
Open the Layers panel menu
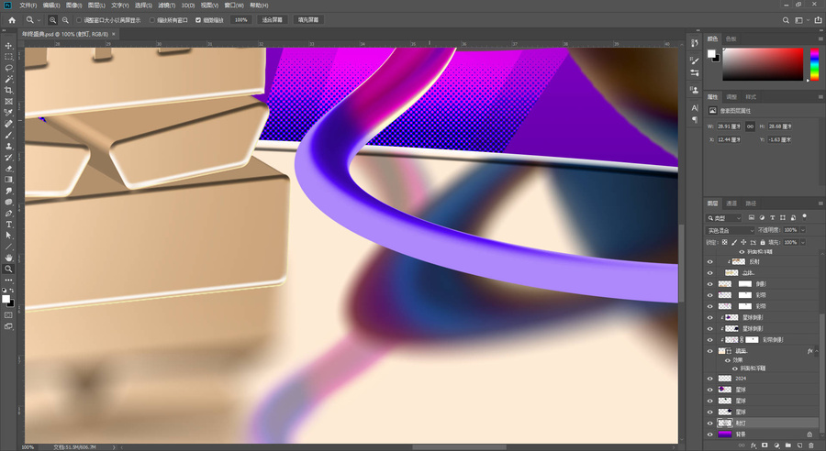(820, 203)
